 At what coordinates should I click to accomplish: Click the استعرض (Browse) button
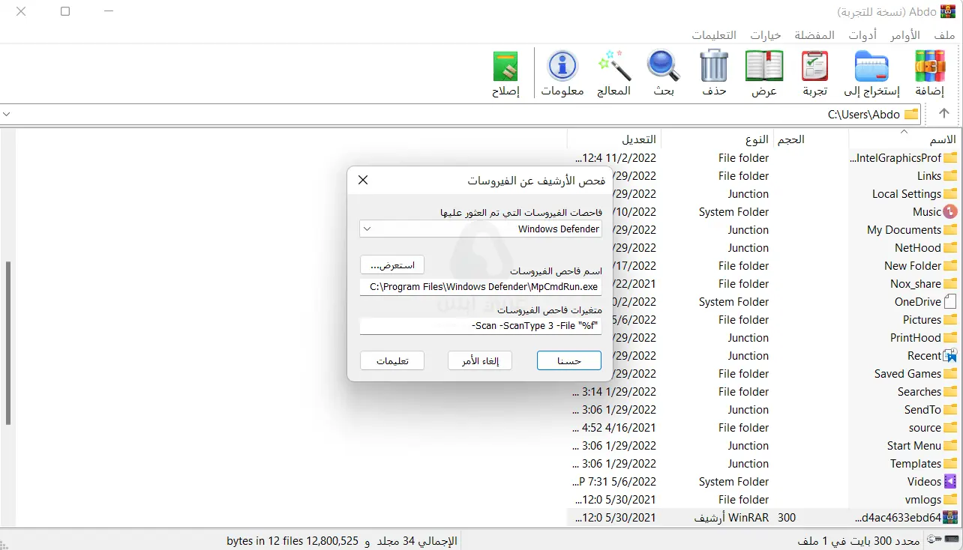(x=391, y=265)
